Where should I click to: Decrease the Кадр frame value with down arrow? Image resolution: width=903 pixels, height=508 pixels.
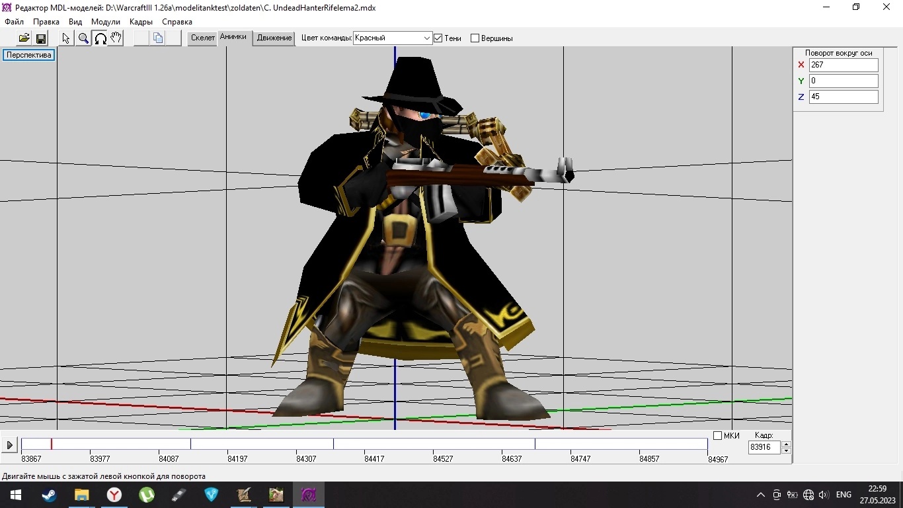tap(786, 451)
